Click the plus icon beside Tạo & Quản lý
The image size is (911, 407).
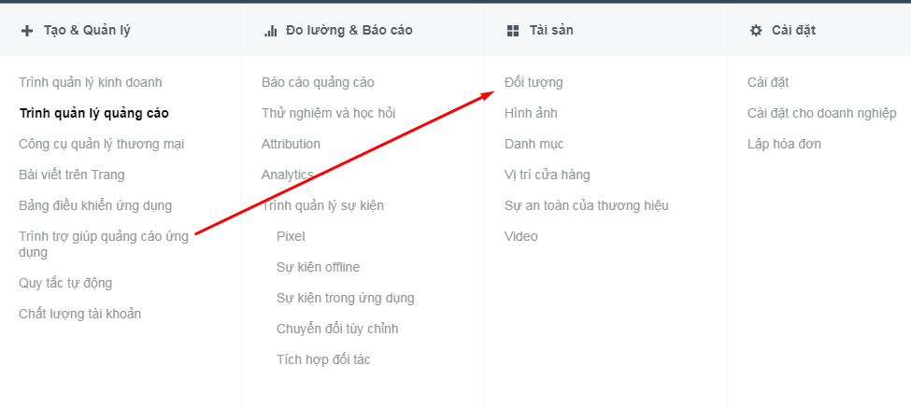[27, 31]
